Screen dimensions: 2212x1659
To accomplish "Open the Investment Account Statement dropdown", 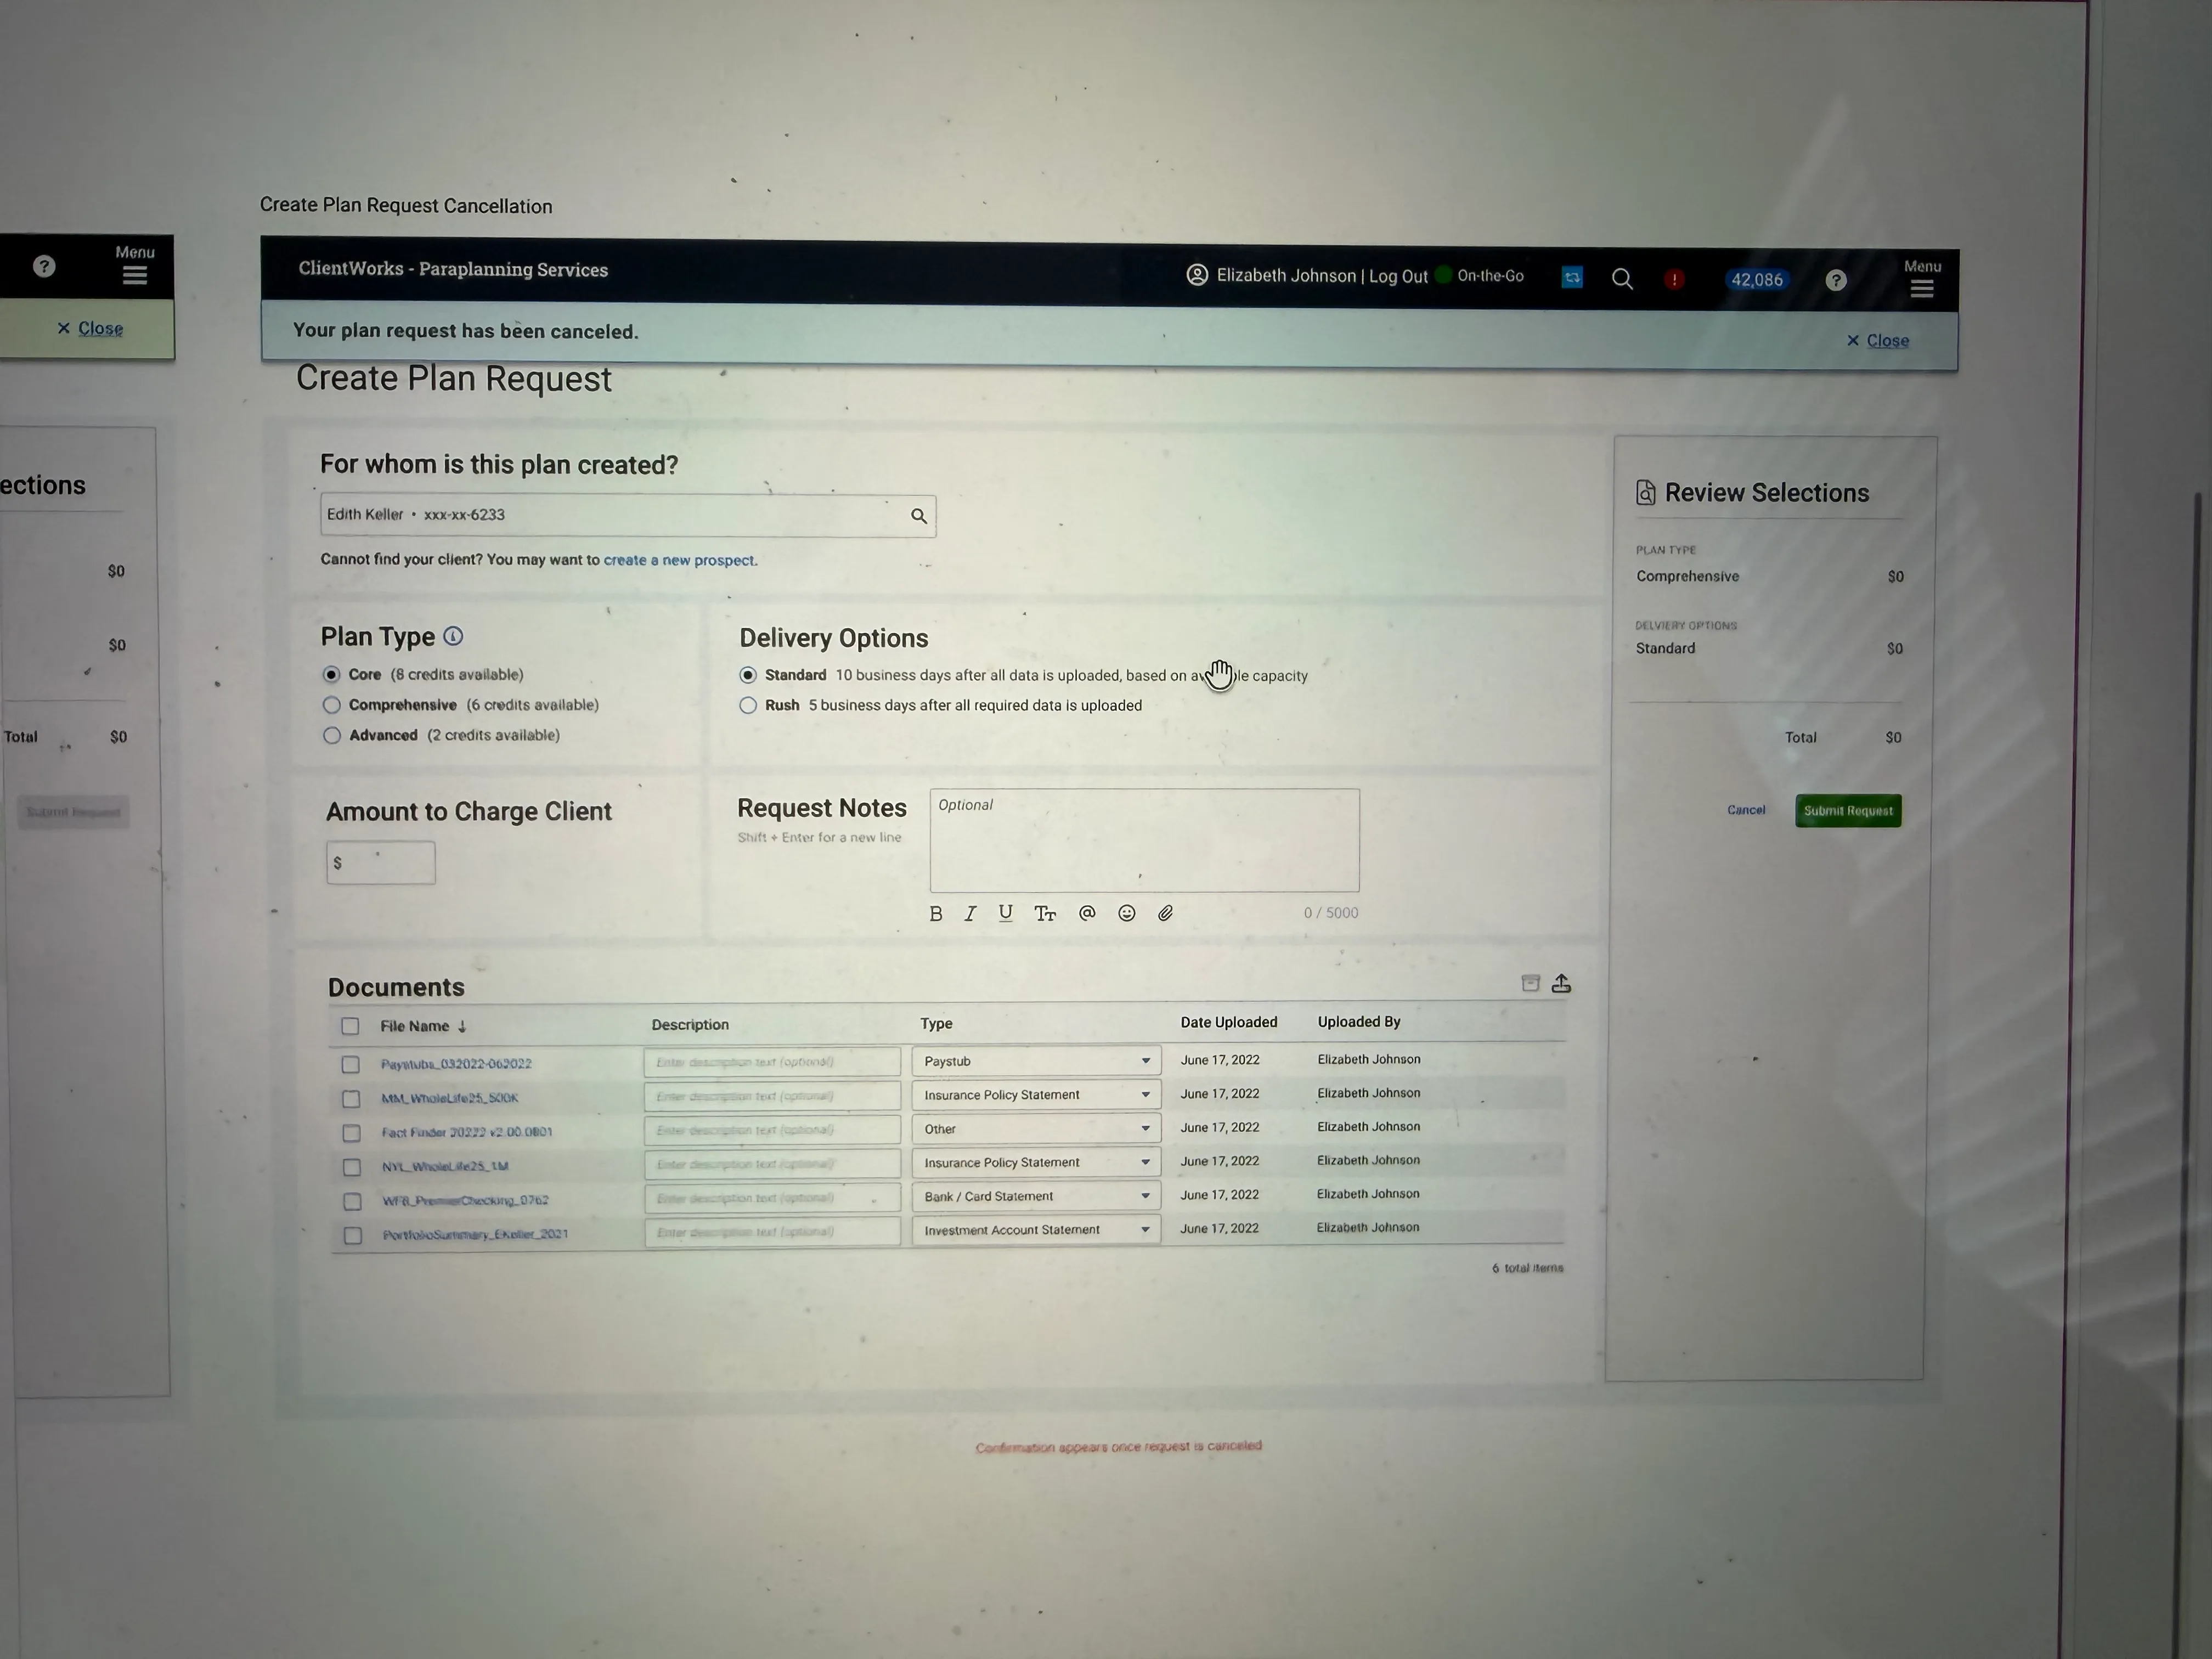I will pyautogui.click(x=1036, y=1230).
